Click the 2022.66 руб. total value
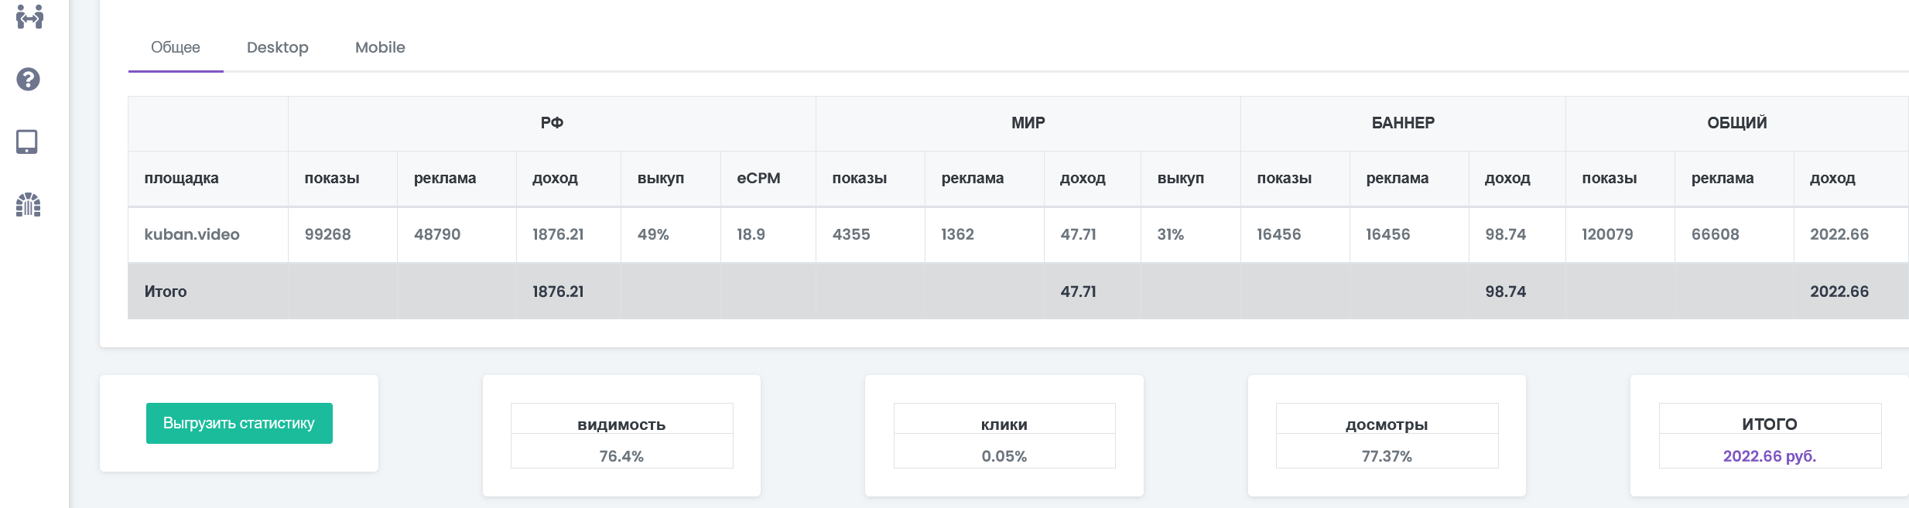The image size is (1909, 508). [x=1770, y=456]
